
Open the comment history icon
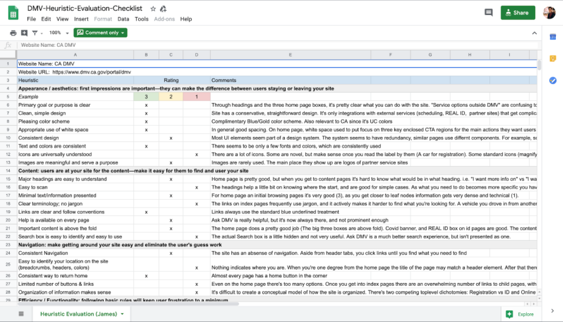click(488, 13)
